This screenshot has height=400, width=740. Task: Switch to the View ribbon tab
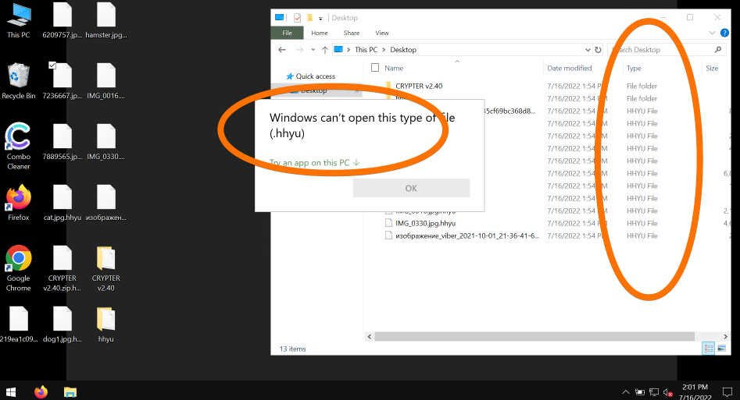coord(382,33)
